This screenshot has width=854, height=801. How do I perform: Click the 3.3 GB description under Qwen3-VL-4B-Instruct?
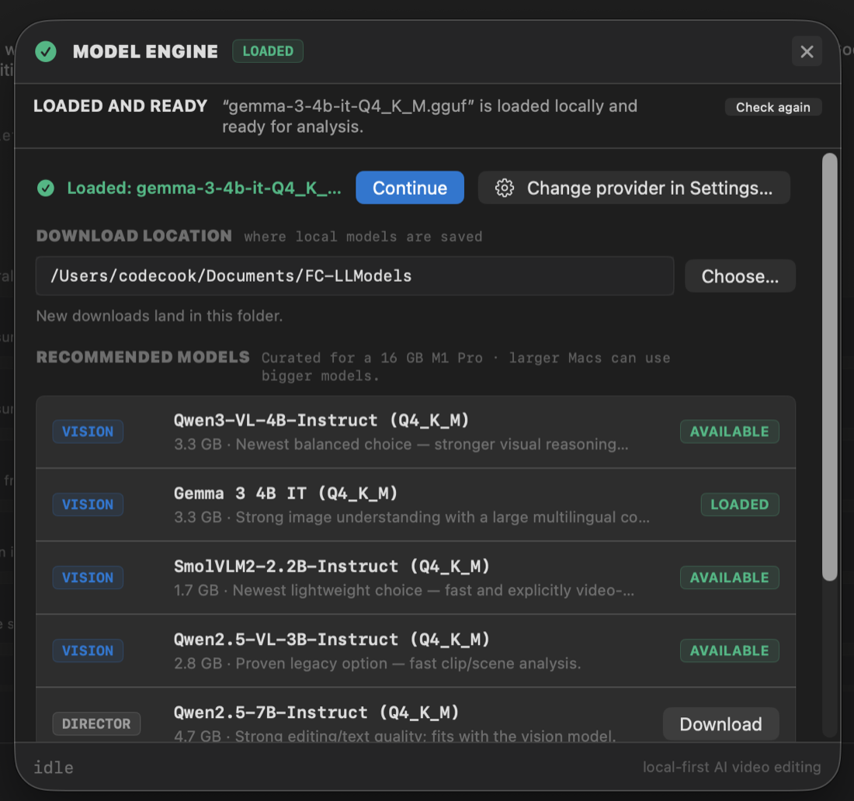click(x=401, y=444)
